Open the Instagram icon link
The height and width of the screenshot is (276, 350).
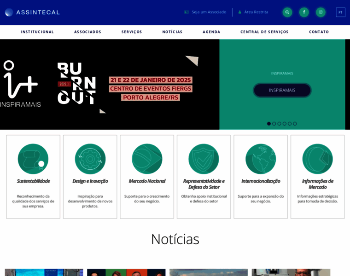tap(321, 12)
